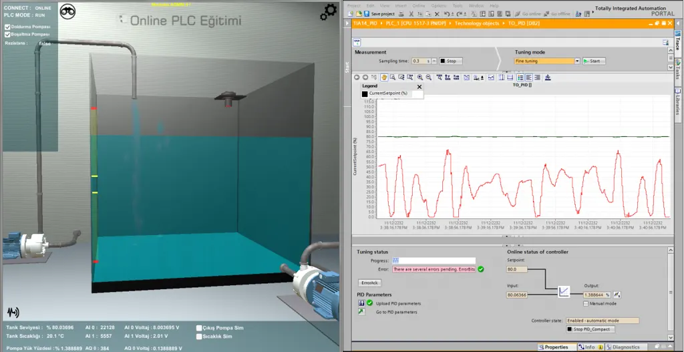
Task: Click the Print icon in TIA toolbar
Action: coord(401,14)
